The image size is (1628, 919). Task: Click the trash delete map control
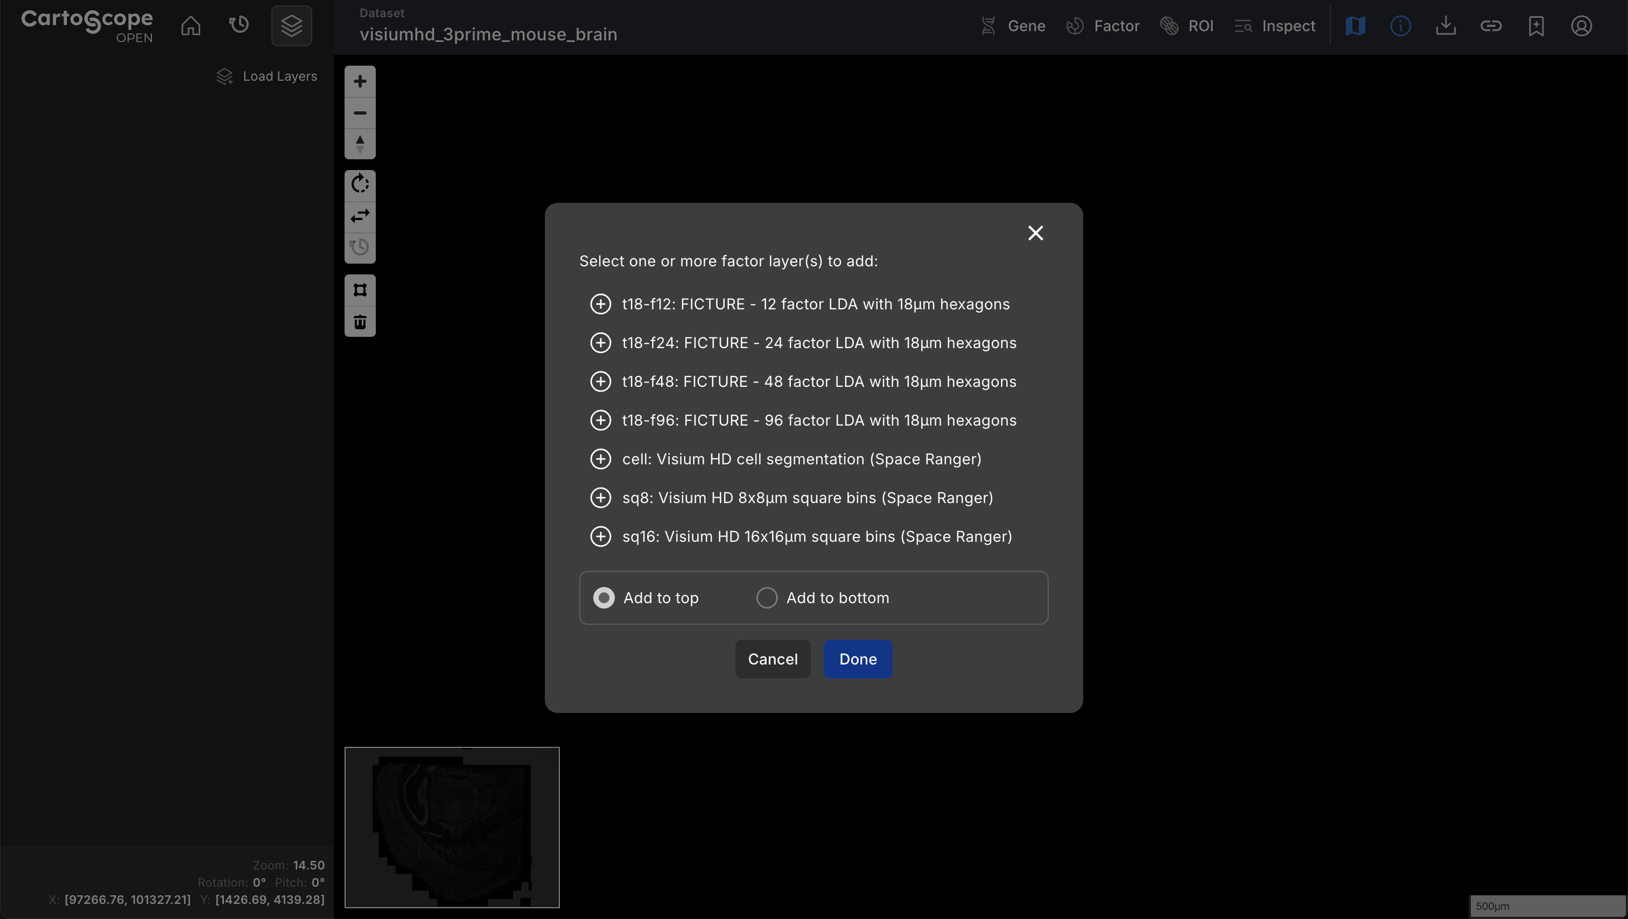[x=360, y=322]
